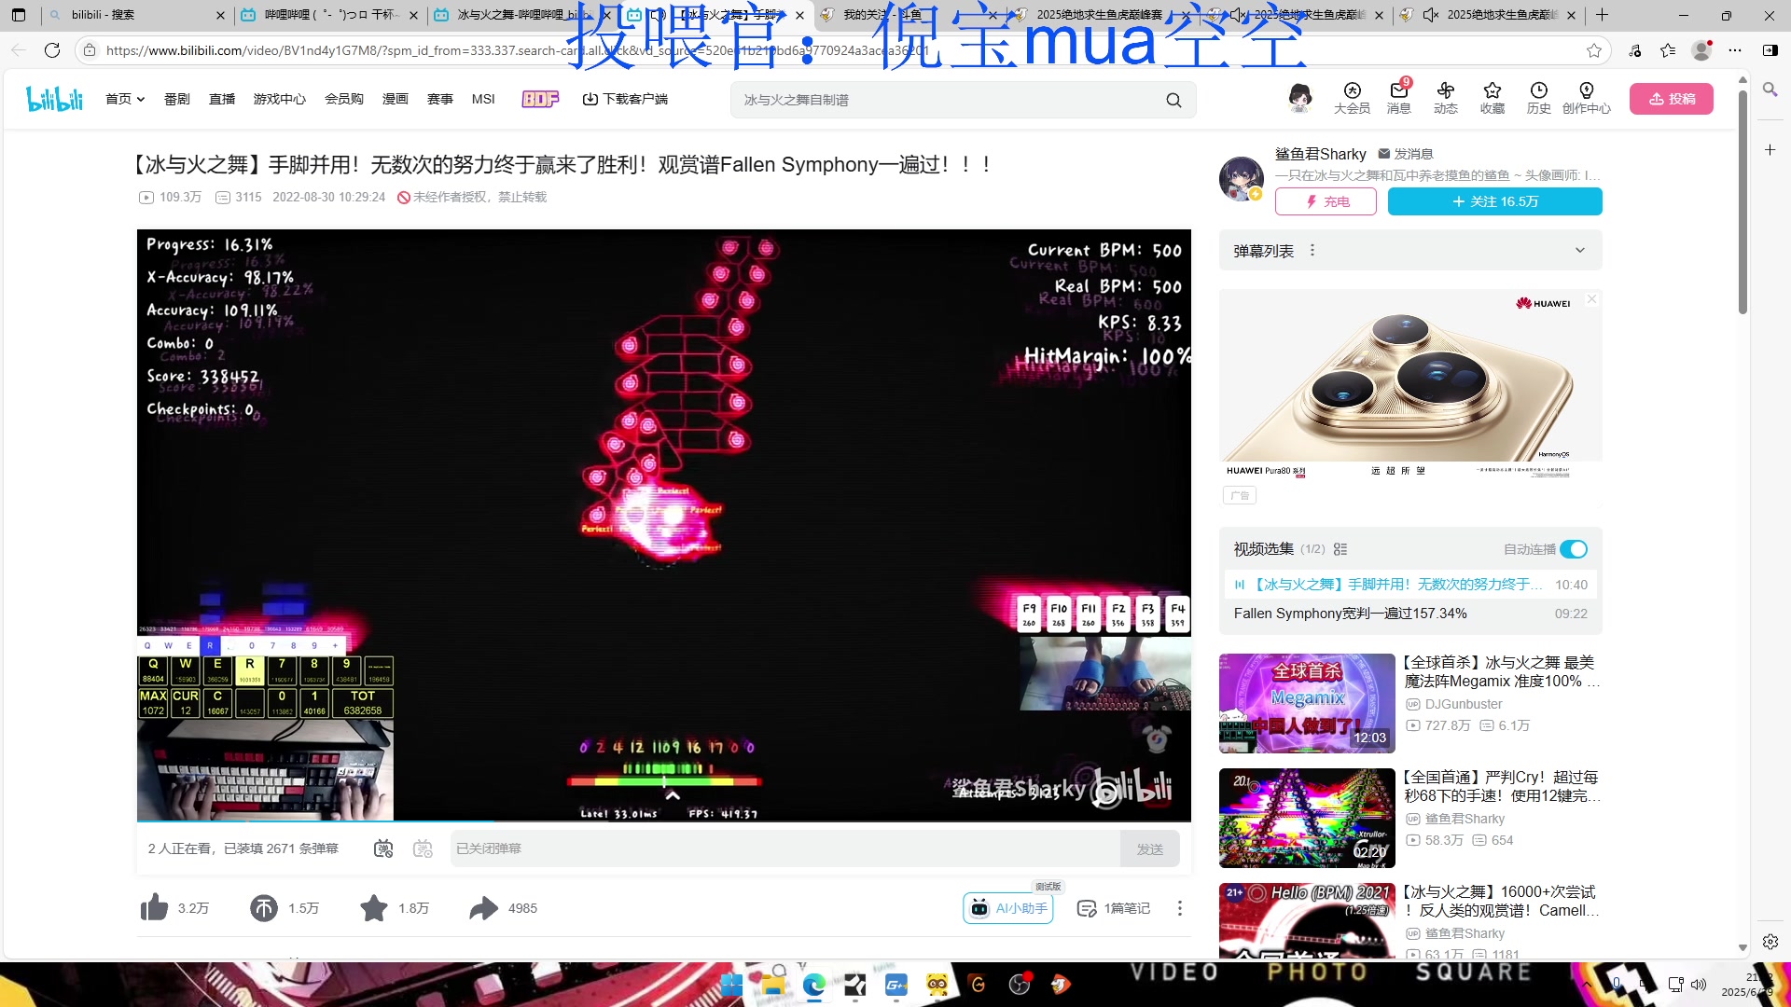Open the 会员购 menu item

(344, 99)
